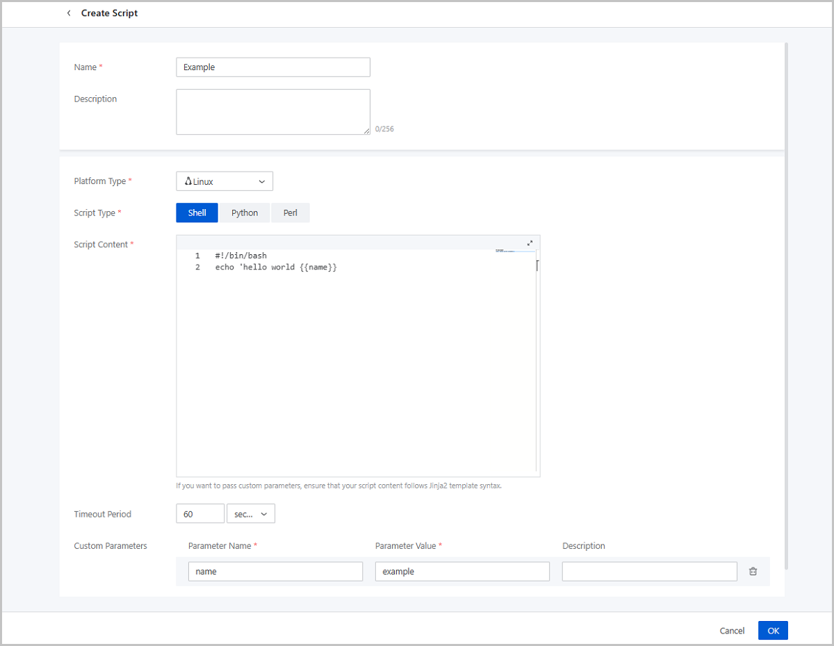Screen dimensions: 834x646
Task: Open the timeout unit dropdown
Action: 251,514
